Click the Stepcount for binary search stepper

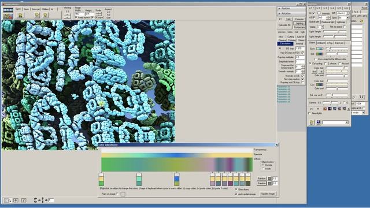[303, 67]
